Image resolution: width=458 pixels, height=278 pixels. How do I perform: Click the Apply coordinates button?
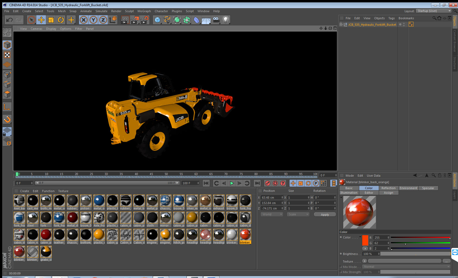325,214
